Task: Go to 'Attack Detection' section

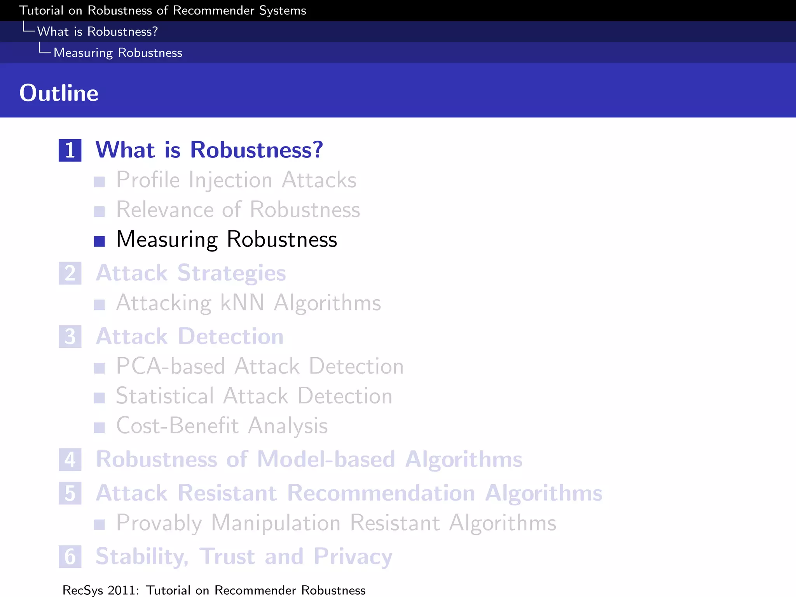Action: pyautogui.click(x=190, y=336)
